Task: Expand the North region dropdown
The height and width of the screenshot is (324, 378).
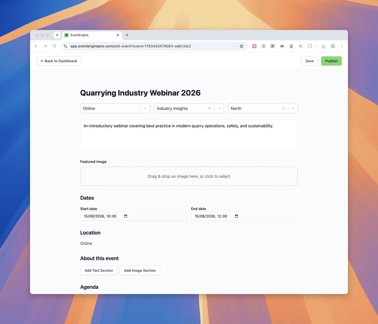Action: click(x=293, y=108)
